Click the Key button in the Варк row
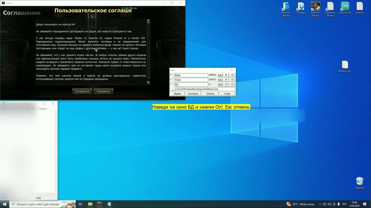 [220, 75]
